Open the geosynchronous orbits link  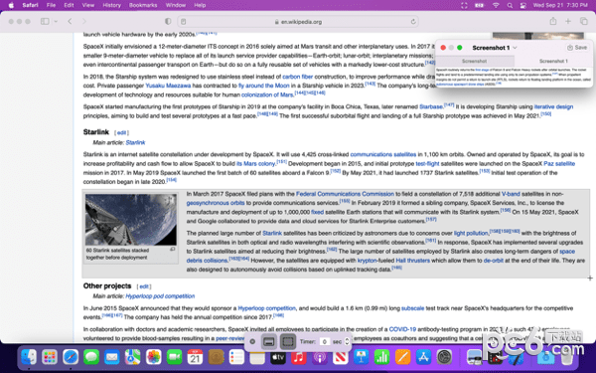point(216,203)
